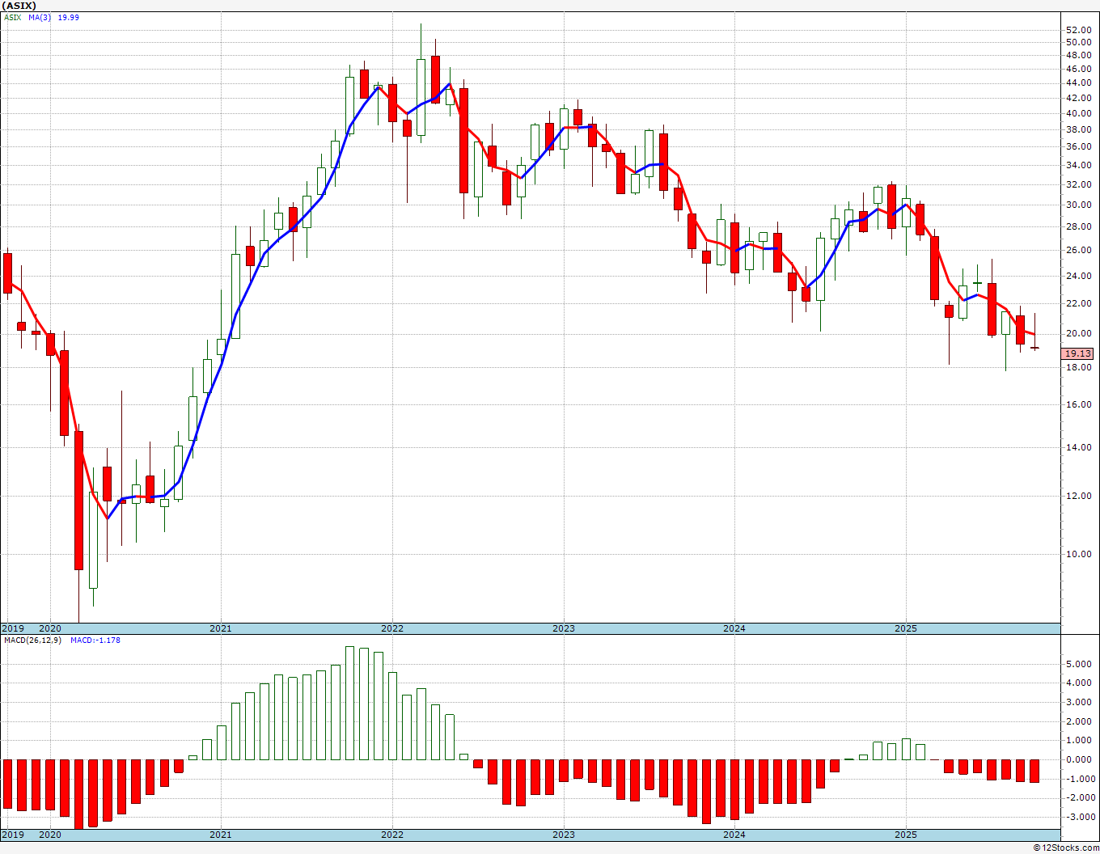Click the MACD(26,12,9) indicator label

(x=32, y=640)
